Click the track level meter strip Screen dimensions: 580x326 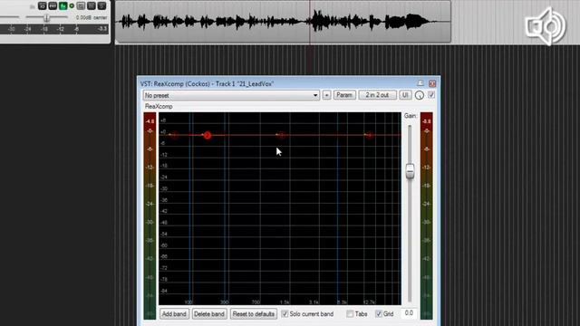54,29
